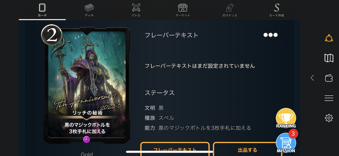Viewport: 339px width, 156px height.
Task: Collapse sidebar with the left chevron
Action: pyautogui.click(x=312, y=78)
